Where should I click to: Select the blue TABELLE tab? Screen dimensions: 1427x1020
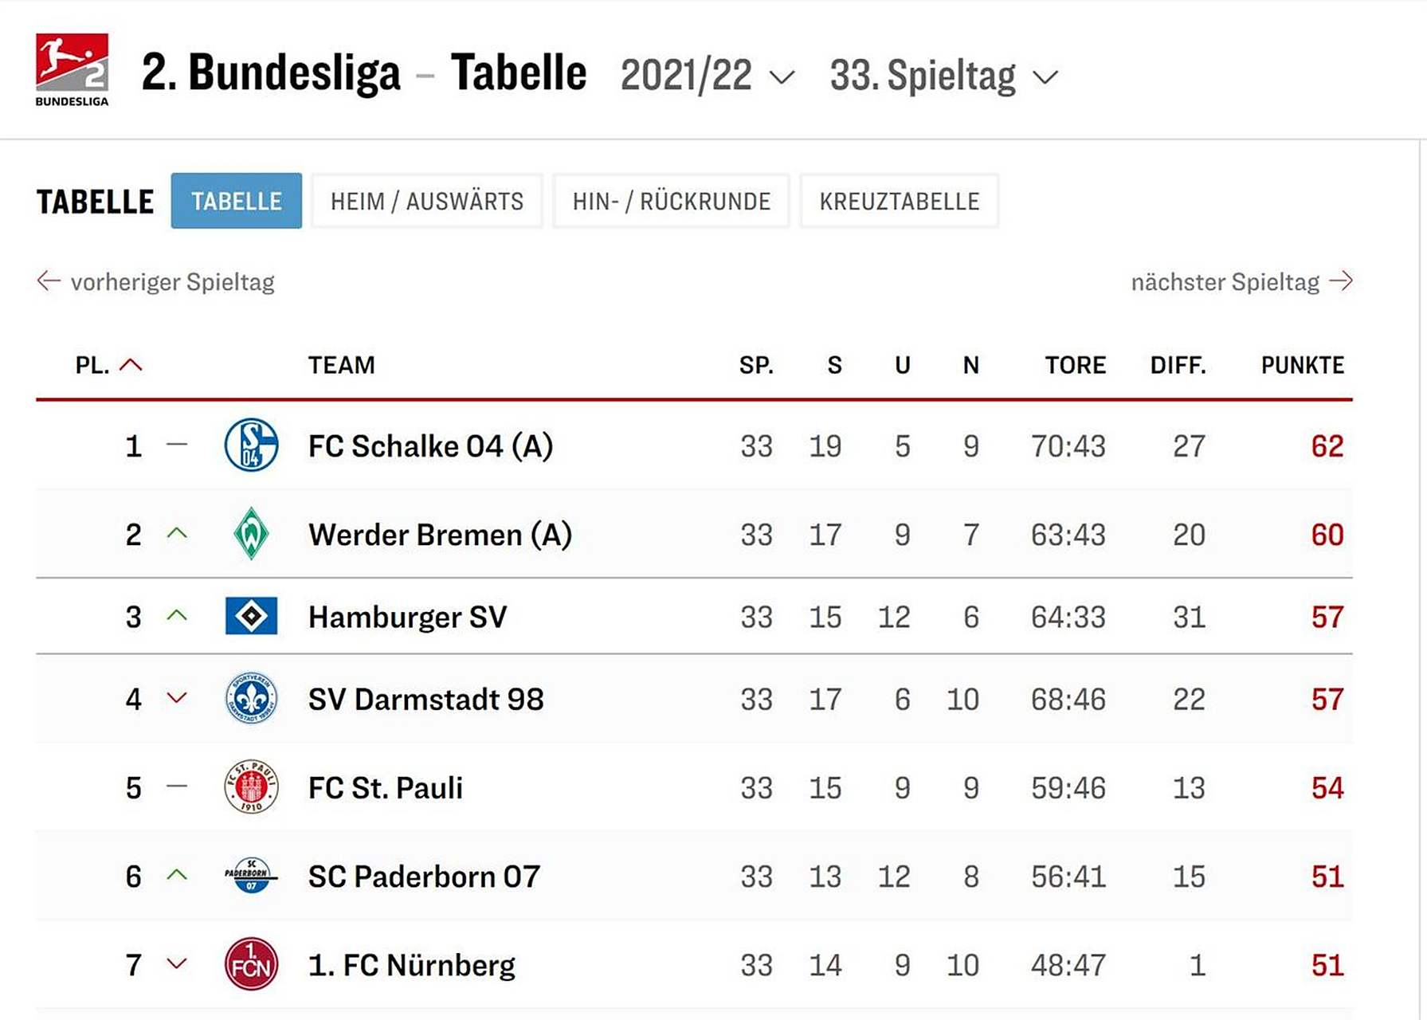click(x=236, y=201)
